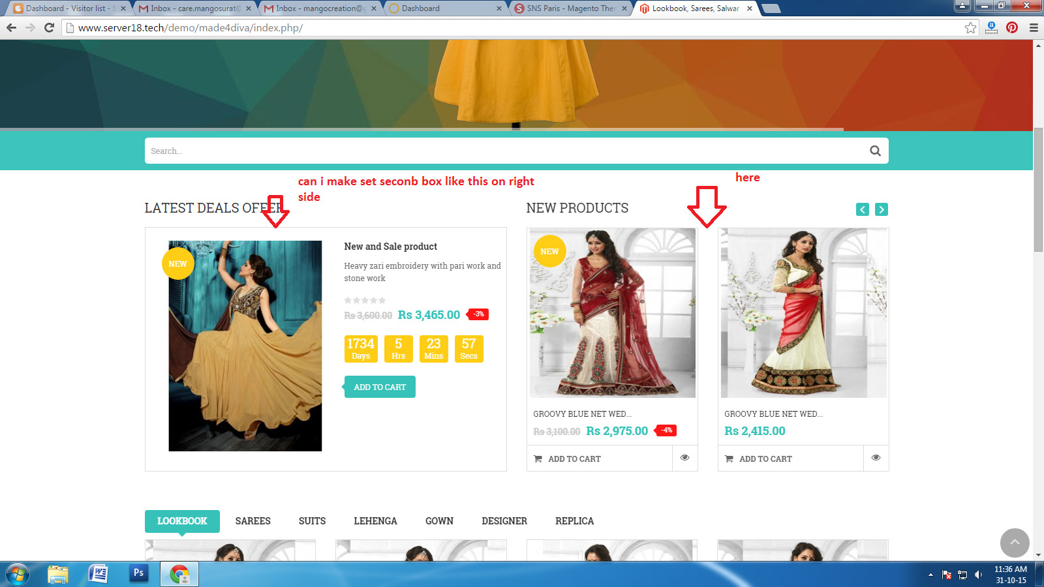Viewport: 1044px width, 587px height.
Task: Click the Search input field
Action: pos(502,151)
